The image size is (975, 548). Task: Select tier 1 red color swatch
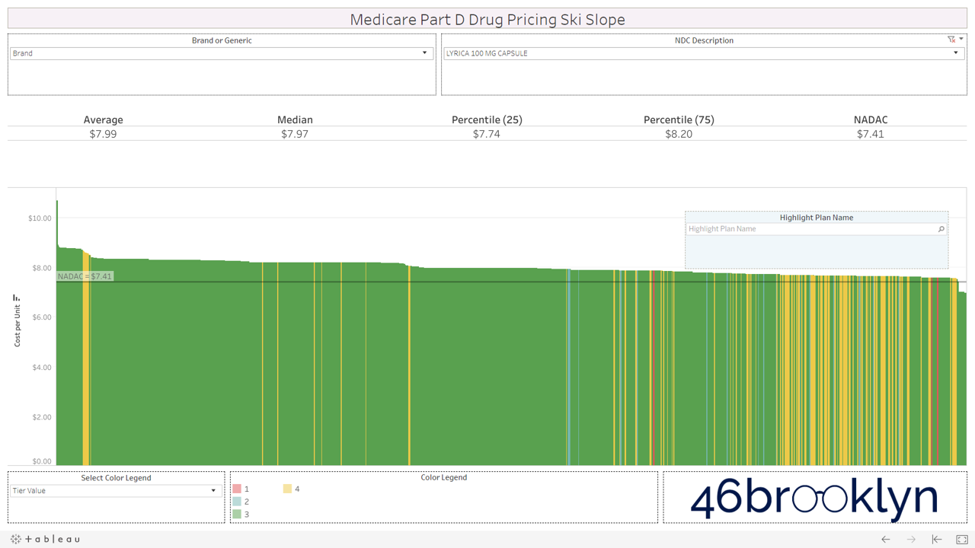[x=237, y=489]
